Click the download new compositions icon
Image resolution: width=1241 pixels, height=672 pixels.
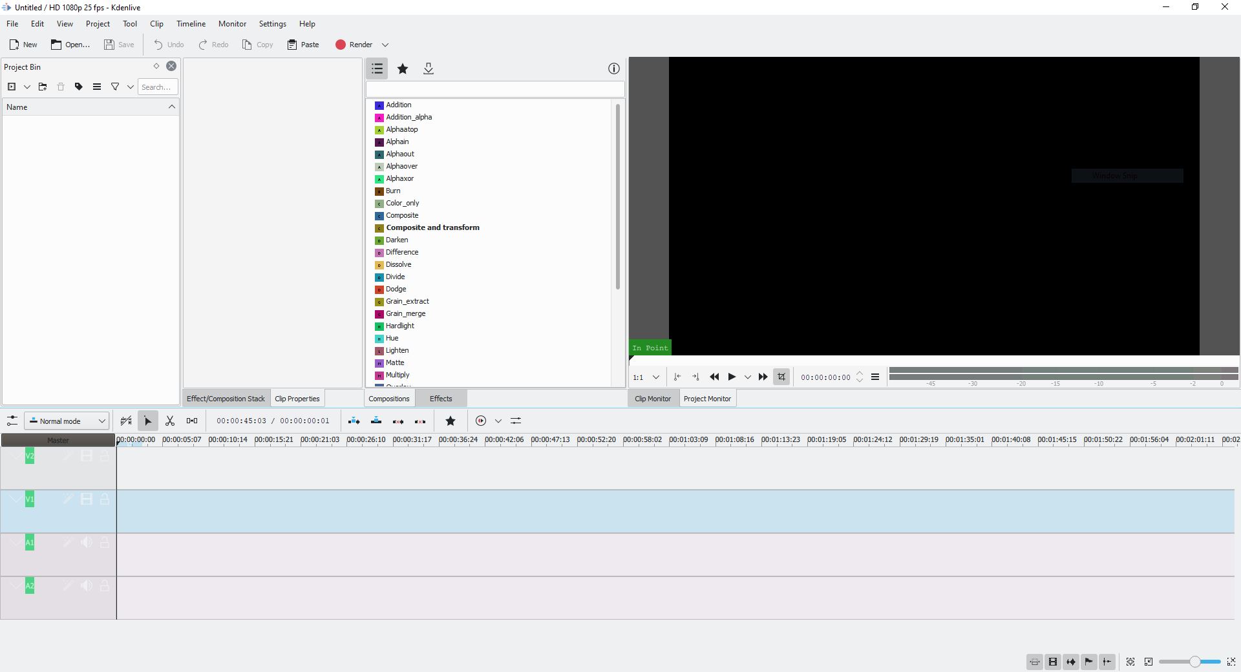(429, 68)
